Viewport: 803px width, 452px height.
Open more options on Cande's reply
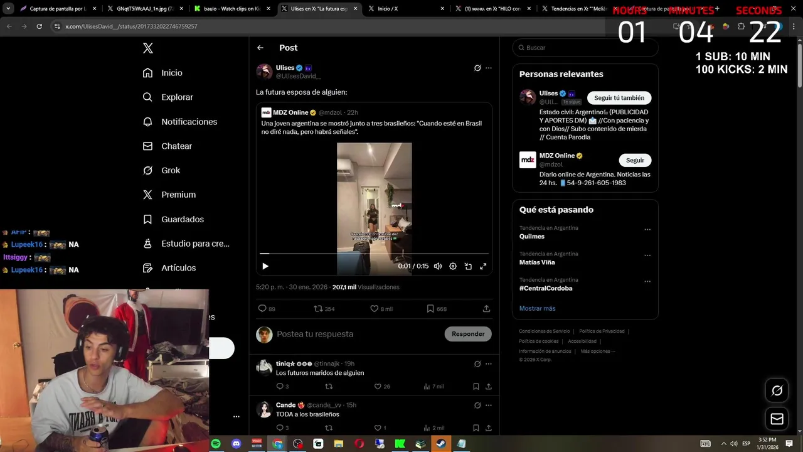point(489,405)
